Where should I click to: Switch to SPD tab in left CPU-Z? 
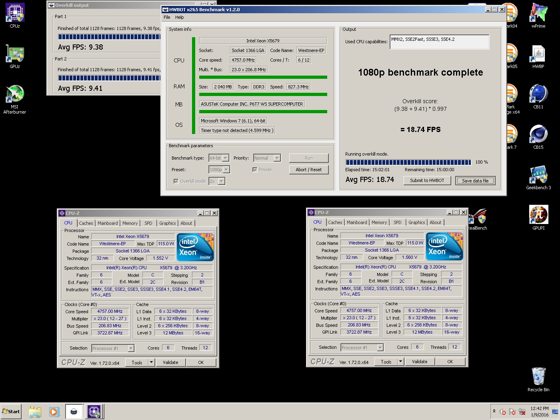click(x=148, y=223)
